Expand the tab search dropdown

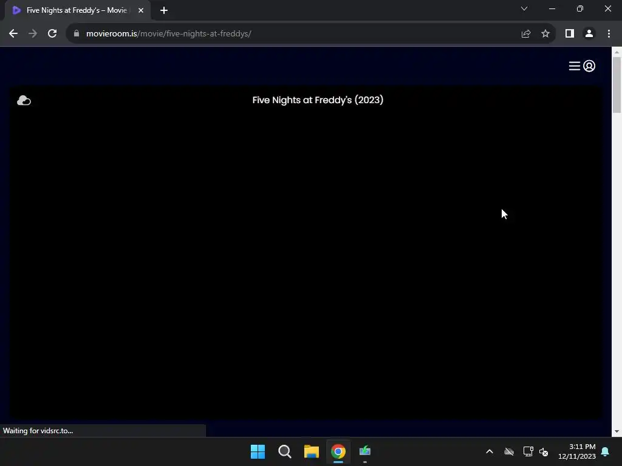coord(524,8)
